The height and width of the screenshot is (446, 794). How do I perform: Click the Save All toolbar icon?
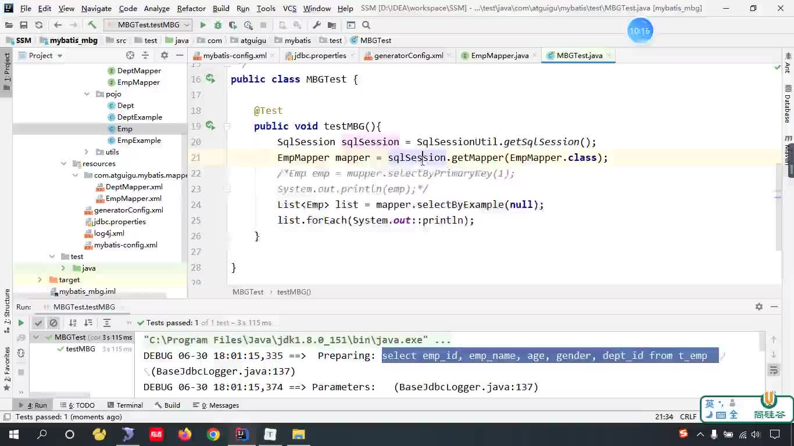pyautogui.click(x=24, y=25)
